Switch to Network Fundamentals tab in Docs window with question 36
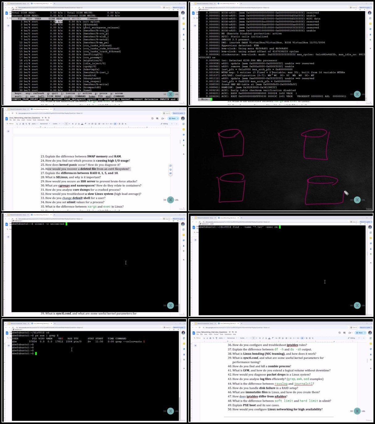 point(205,323)
